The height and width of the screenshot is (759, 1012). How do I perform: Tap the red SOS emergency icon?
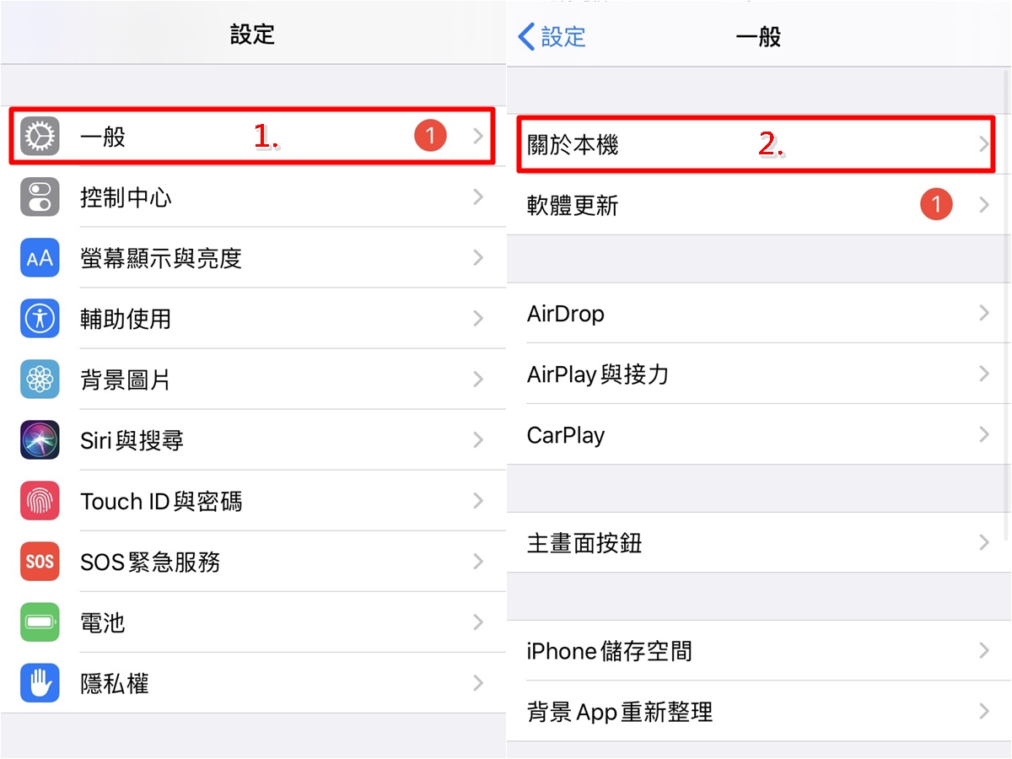pyautogui.click(x=40, y=562)
